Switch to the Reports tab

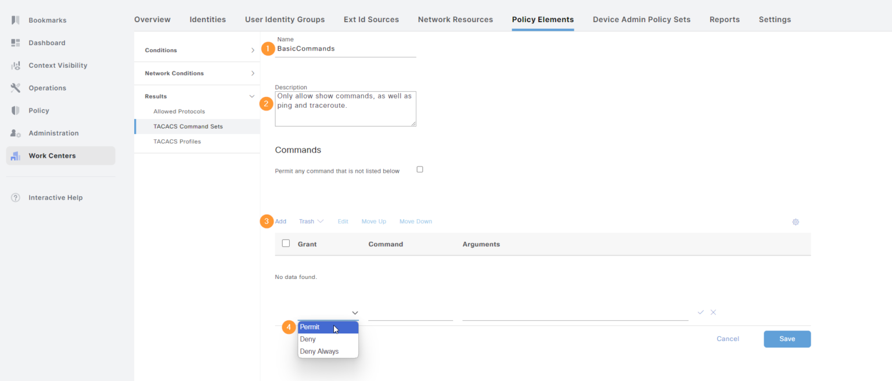725,19
